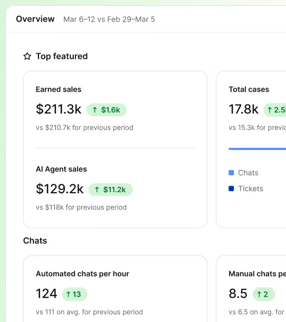
Task: Open the date range Mar 6–12 vs Feb 29–Mar 5
Action: [x=109, y=20]
